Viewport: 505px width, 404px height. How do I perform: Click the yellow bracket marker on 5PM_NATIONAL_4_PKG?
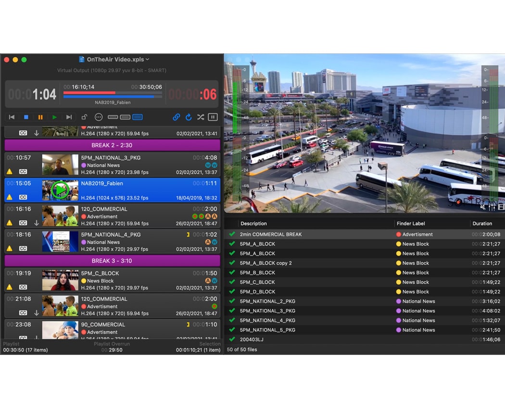point(188,235)
